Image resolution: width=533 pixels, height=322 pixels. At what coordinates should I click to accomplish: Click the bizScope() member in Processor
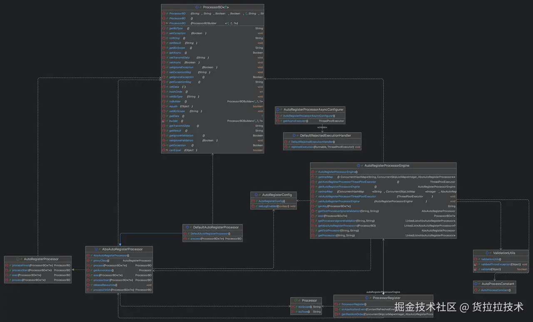tap(304, 307)
